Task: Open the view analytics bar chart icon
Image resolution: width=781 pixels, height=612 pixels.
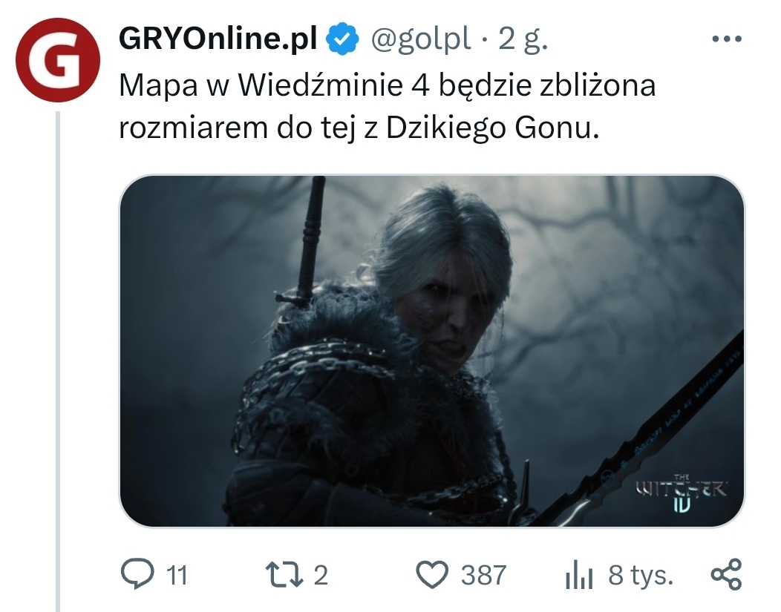Action: pyautogui.click(x=579, y=575)
